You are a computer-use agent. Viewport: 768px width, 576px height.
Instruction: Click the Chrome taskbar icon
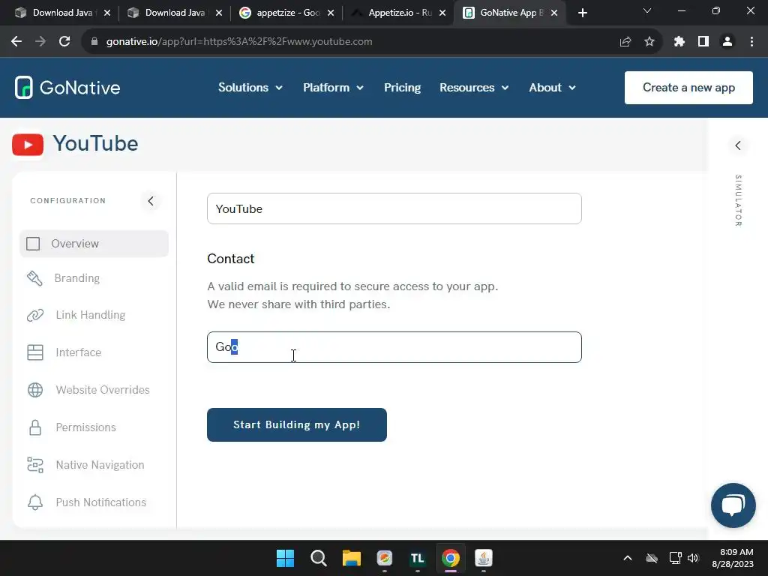[451, 558]
